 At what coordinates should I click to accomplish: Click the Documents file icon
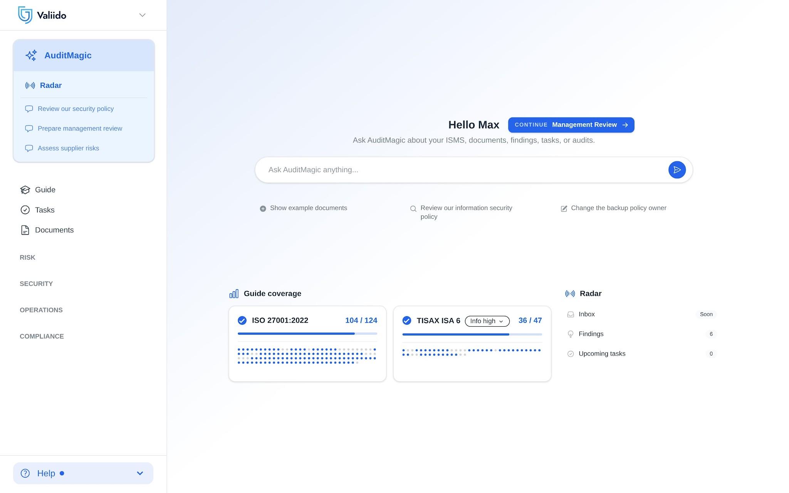pyautogui.click(x=25, y=230)
